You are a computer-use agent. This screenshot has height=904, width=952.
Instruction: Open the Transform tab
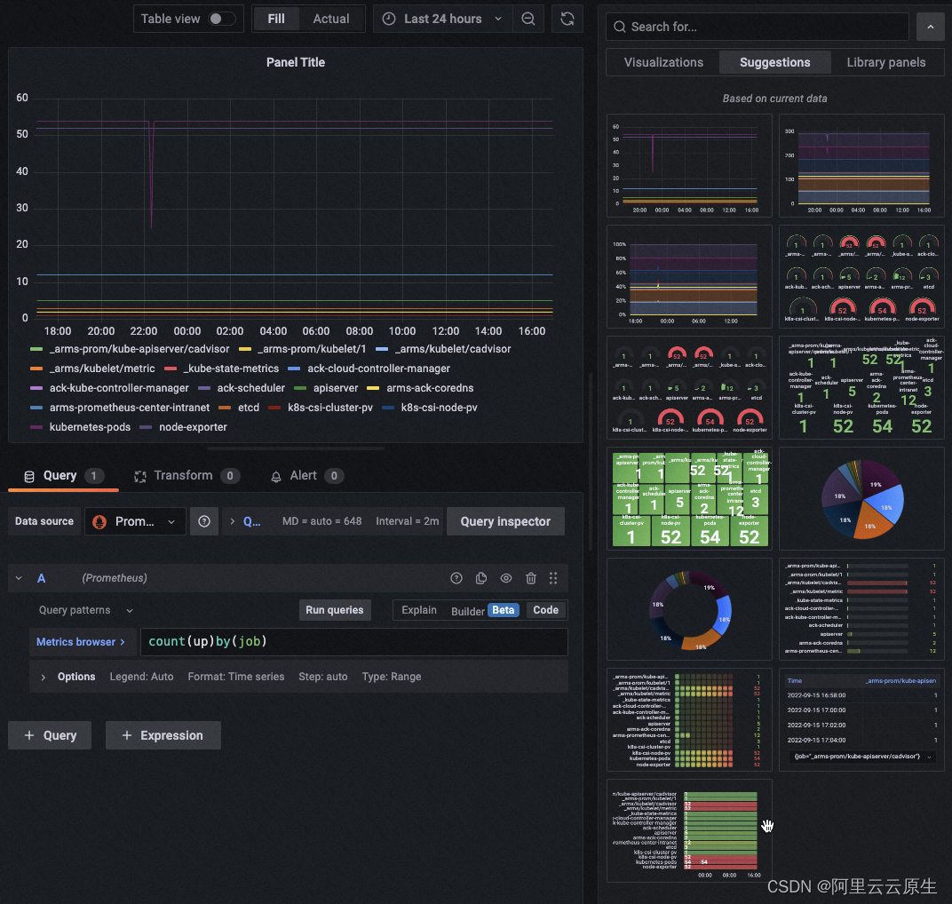pos(186,476)
